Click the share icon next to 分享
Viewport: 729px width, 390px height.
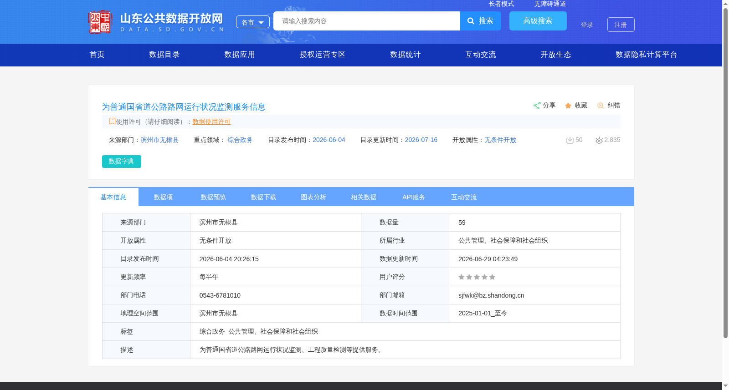(x=537, y=106)
